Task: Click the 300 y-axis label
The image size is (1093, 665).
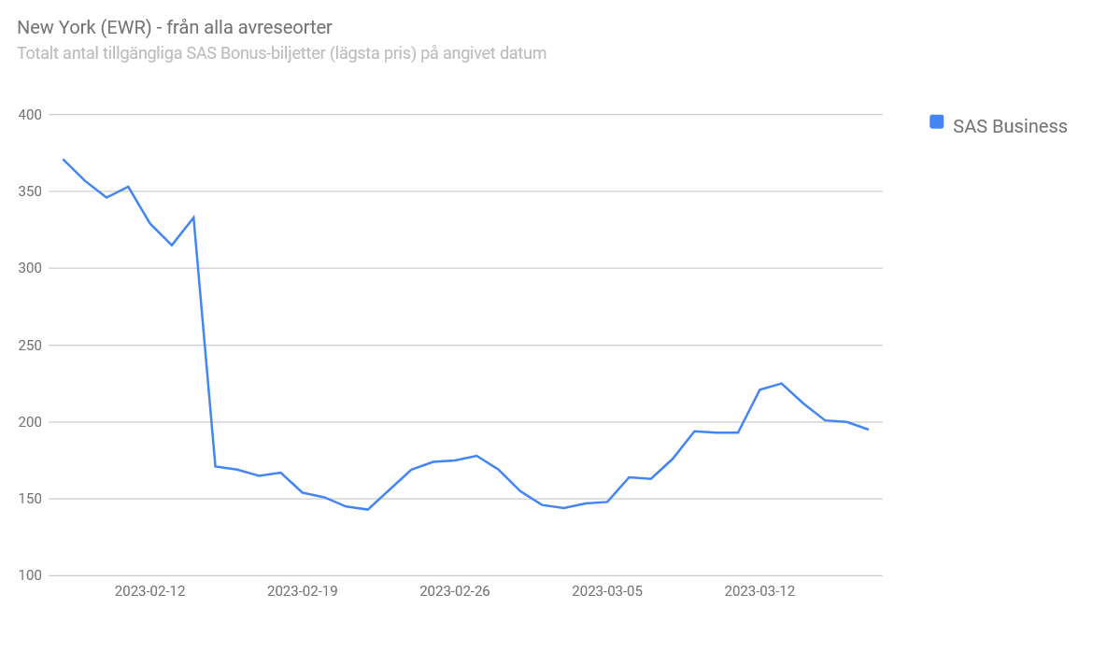Action: click(x=31, y=269)
